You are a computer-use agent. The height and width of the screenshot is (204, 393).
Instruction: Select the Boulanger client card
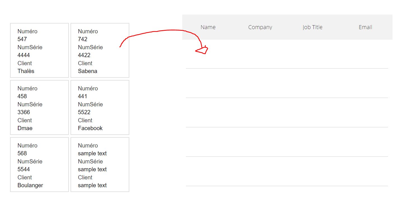point(39,165)
